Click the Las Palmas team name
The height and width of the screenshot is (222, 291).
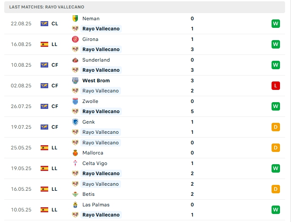coord(96,205)
